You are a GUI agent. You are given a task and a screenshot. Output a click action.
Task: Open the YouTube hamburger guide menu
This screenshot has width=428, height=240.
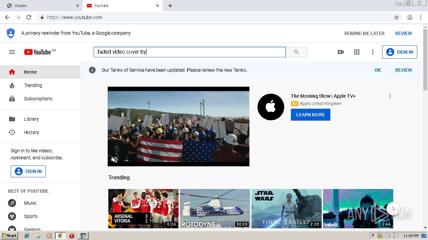12,52
